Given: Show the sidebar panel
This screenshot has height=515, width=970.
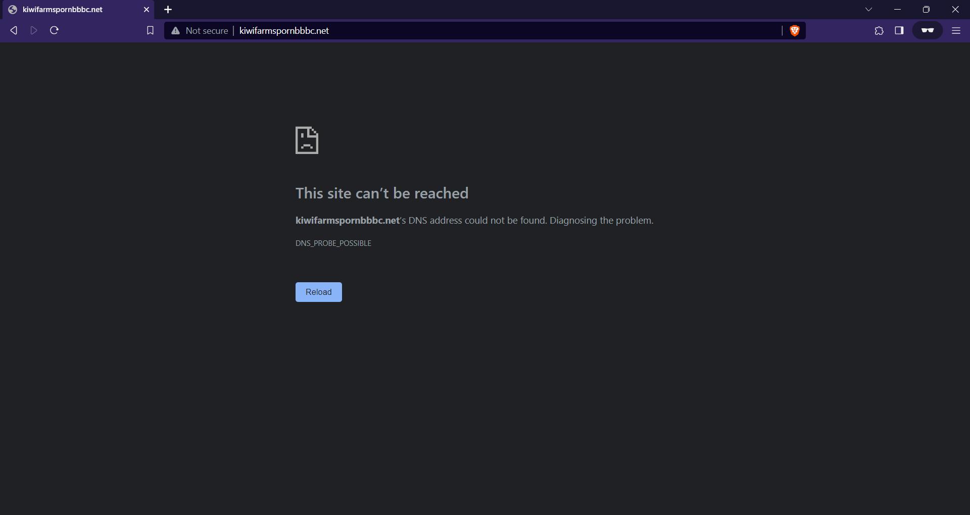Looking at the screenshot, I should [899, 30].
